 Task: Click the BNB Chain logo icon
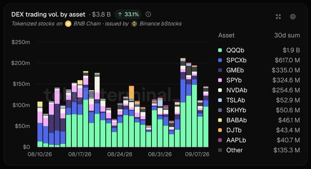click(68, 24)
